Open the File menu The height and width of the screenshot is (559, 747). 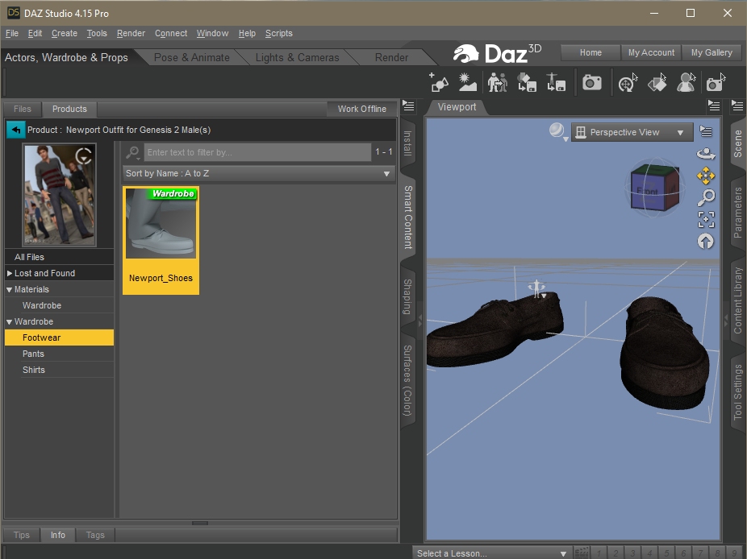(12, 33)
